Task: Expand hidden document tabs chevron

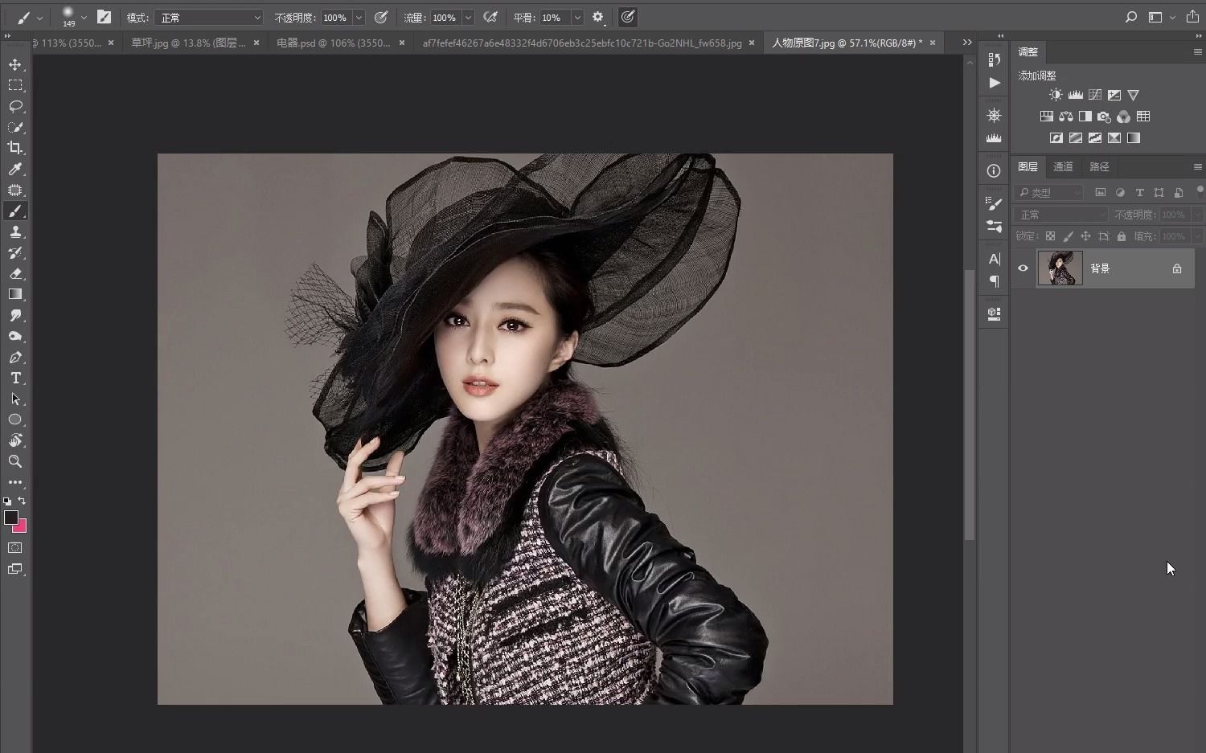Action: [967, 43]
